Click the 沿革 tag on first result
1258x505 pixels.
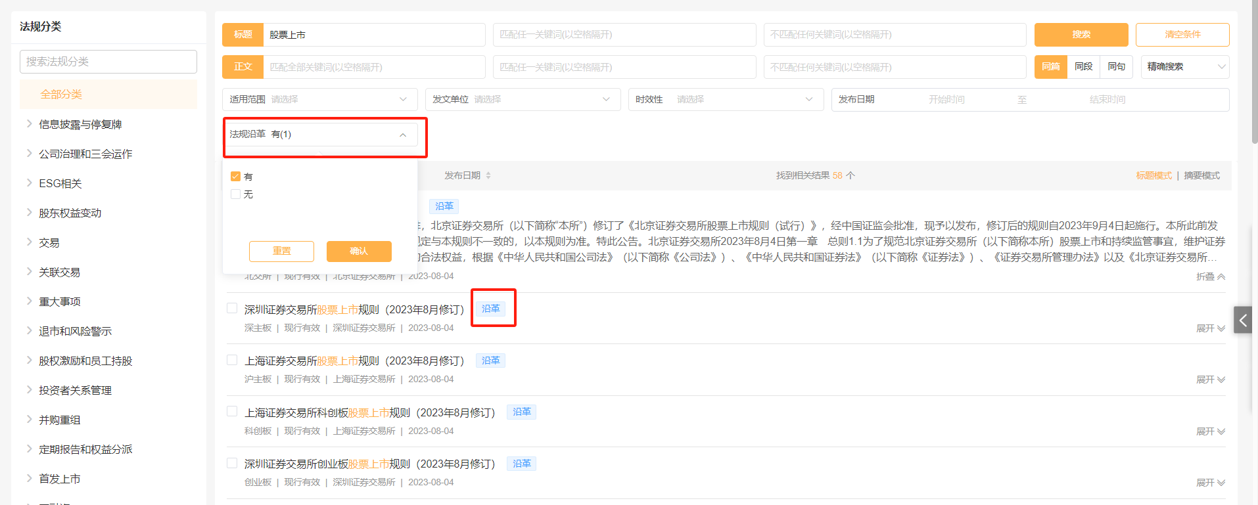pos(444,206)
